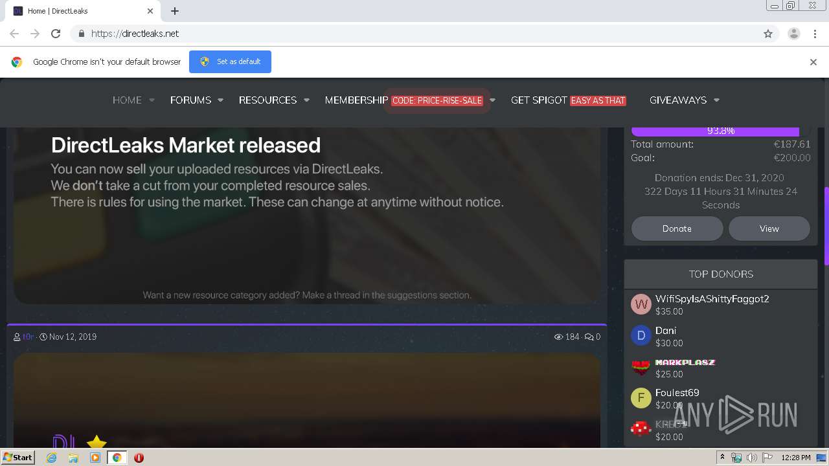The width and height of the screenshot is (829, 466).
Task: Open a new browser tab
Action: (175, 11)
